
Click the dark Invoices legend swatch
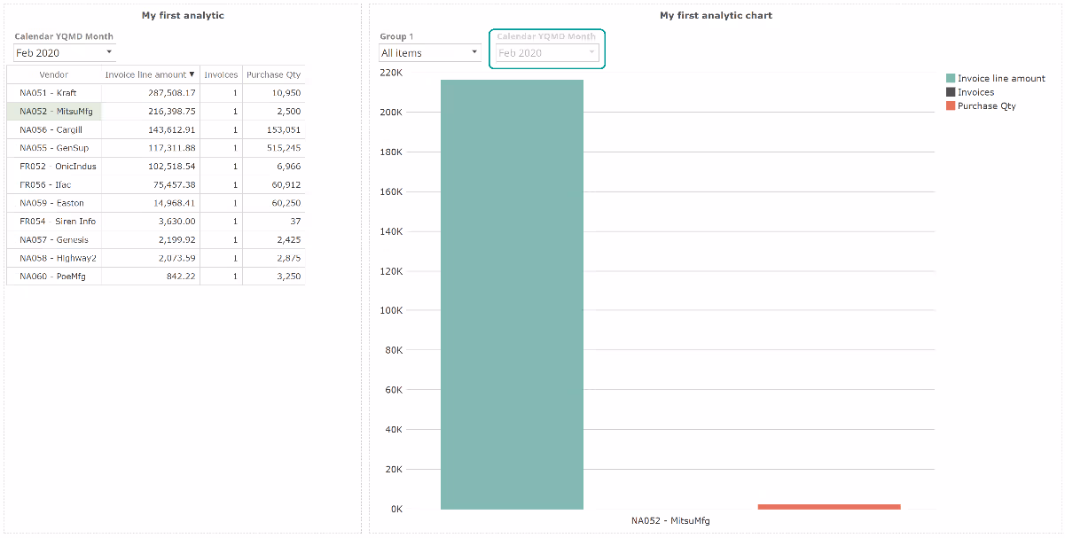click(951, 92)
